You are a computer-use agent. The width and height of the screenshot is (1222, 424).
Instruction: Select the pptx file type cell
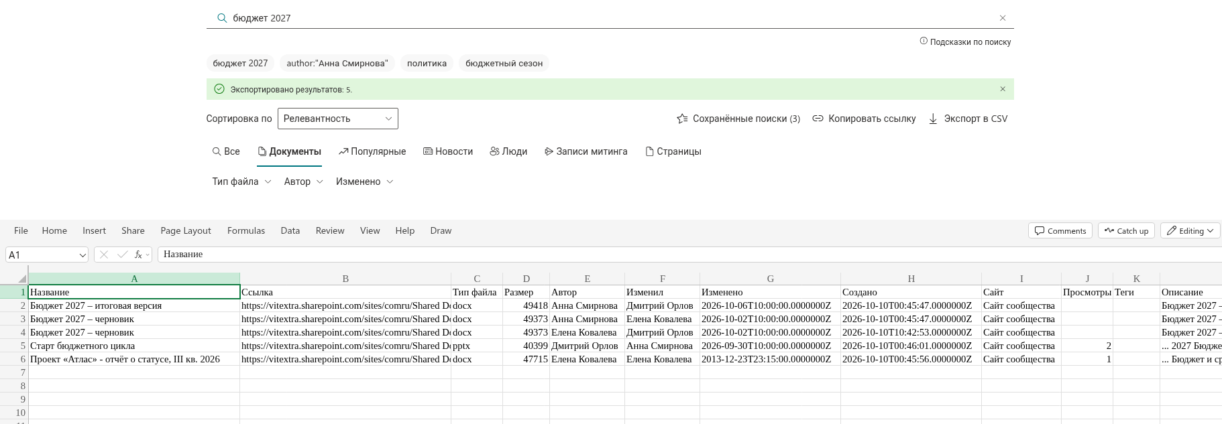[x=477, y=346]
